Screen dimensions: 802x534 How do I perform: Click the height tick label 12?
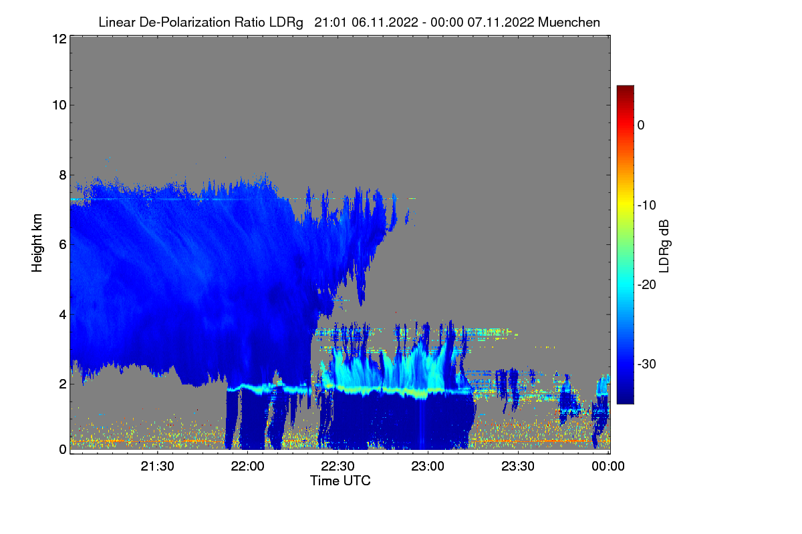coord(58,39)
